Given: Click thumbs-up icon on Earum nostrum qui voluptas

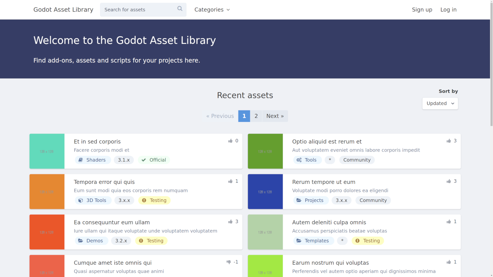Looking at the screenshot, I should (449, 262).
